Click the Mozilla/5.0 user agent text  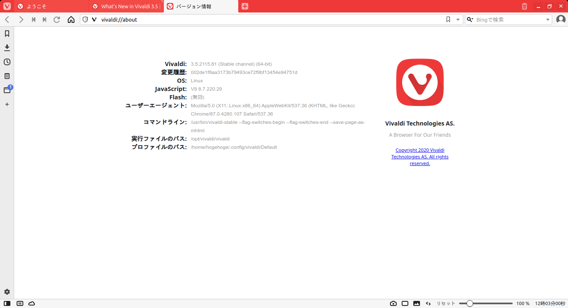[273, 110]
